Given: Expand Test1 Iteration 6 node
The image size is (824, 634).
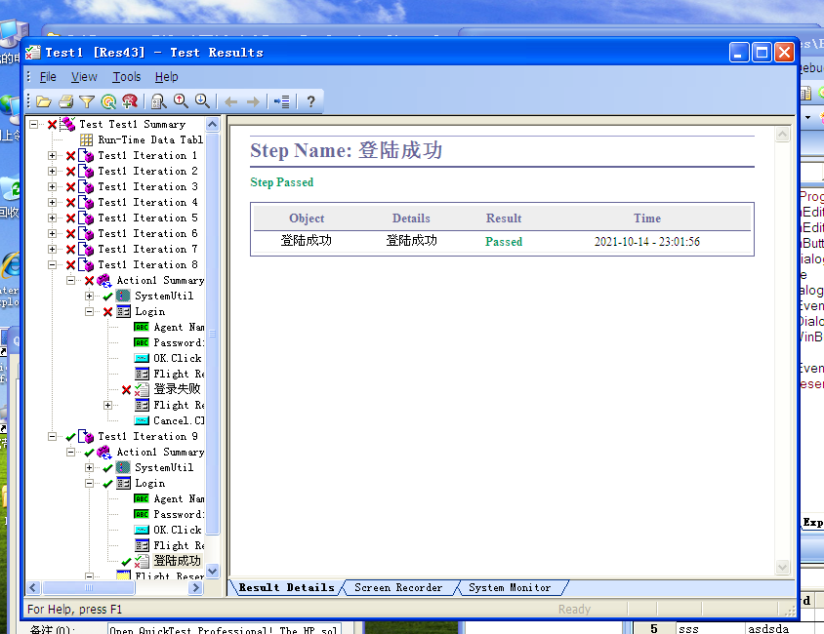Looking at the screenshot, I should [x=52, y=233].
